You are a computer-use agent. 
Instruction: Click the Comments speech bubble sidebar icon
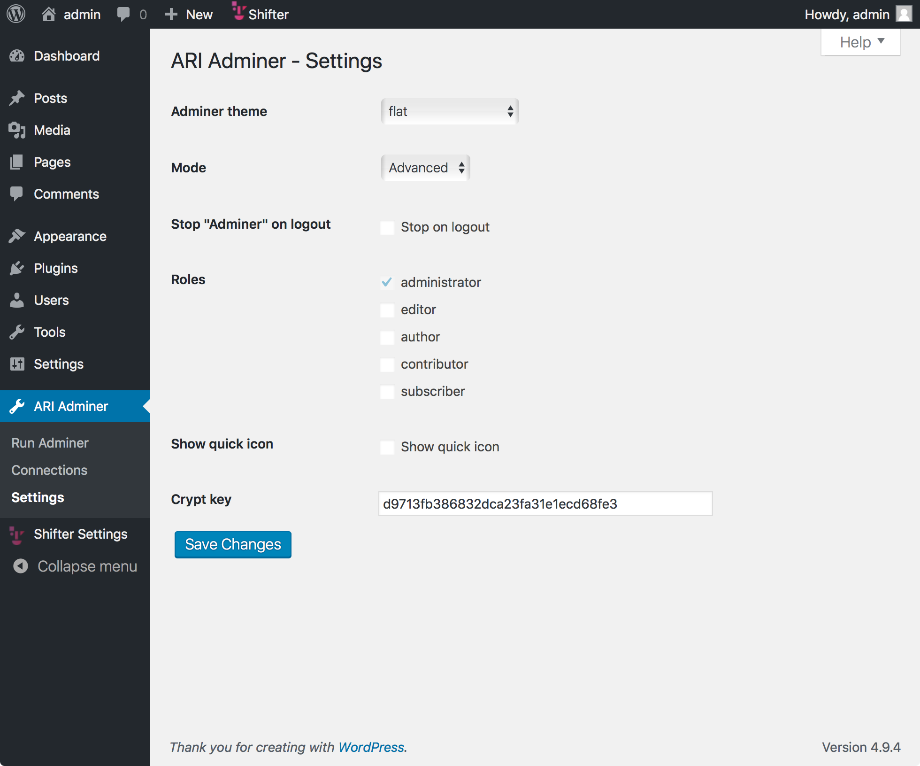coord(17,194)
